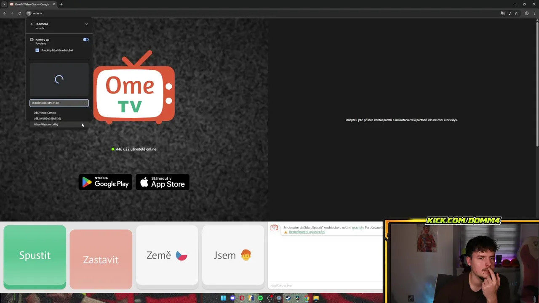
Task: Open Spotify from the taskbar
Action: (x=260, y=298)
